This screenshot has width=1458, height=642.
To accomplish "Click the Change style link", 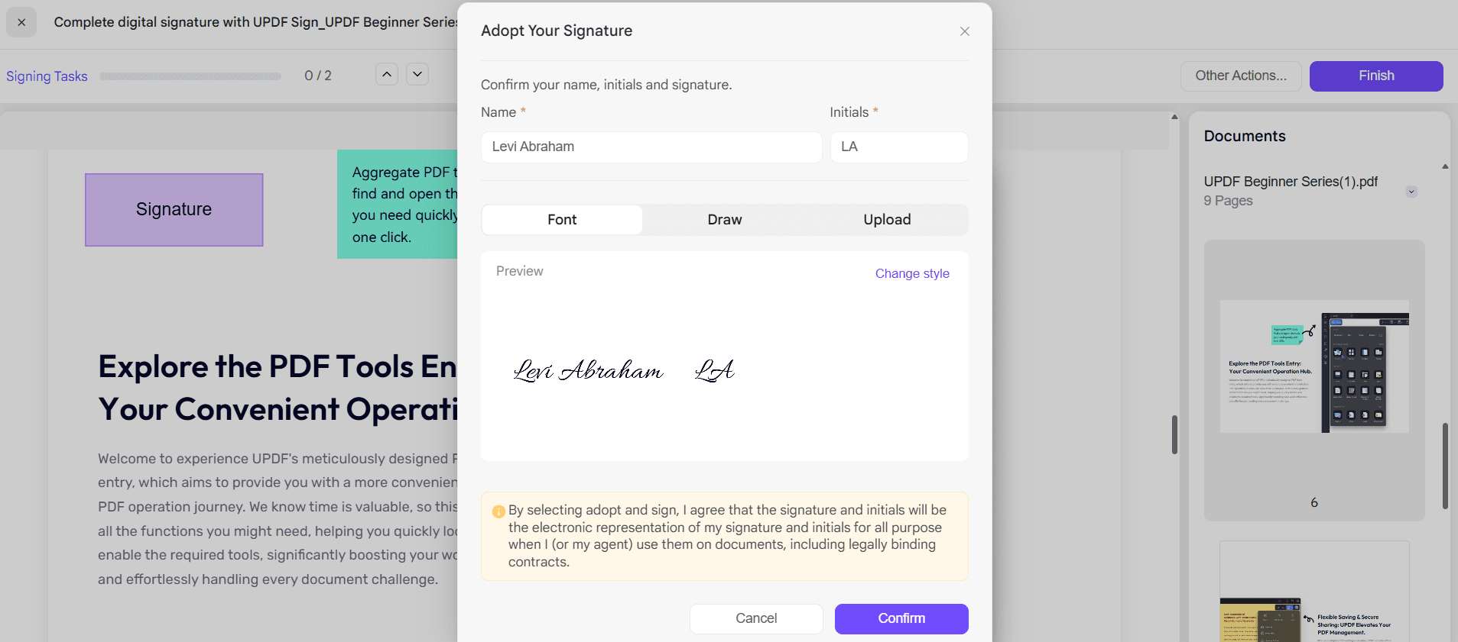I will [x=912, y=273].
